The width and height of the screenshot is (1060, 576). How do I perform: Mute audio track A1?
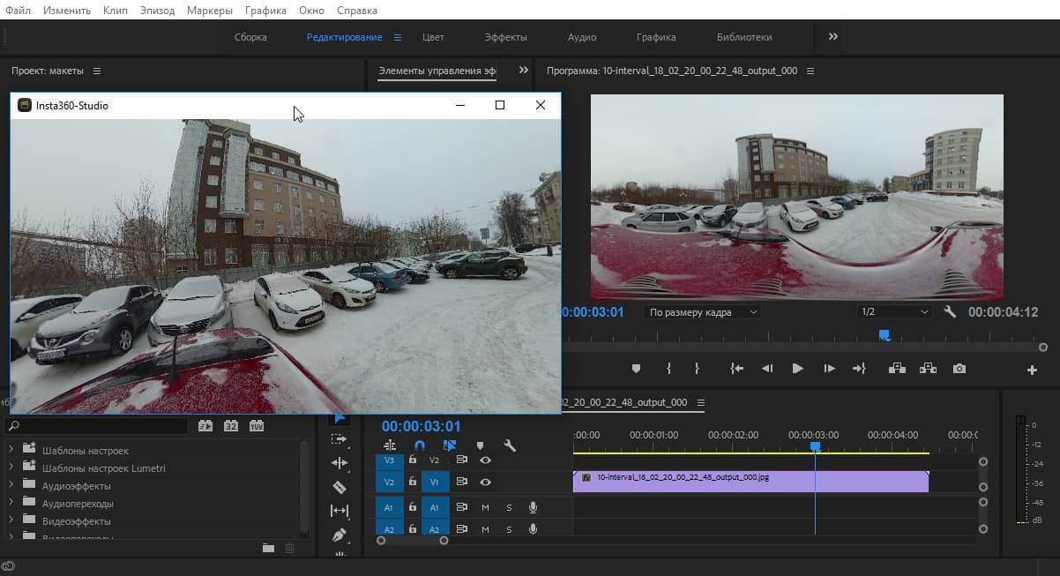(x=485, y=507)
